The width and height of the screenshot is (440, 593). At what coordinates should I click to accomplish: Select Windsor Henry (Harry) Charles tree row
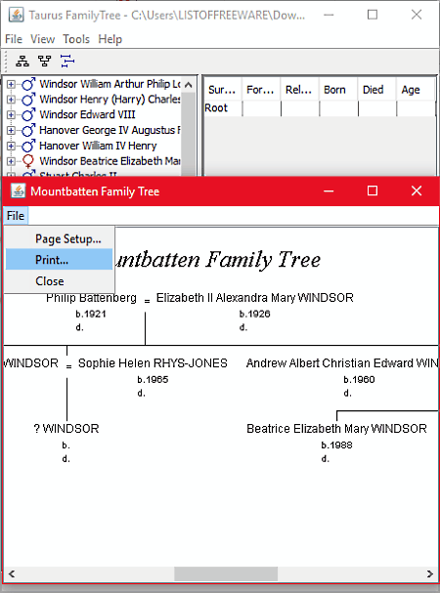tap(110, 100)
